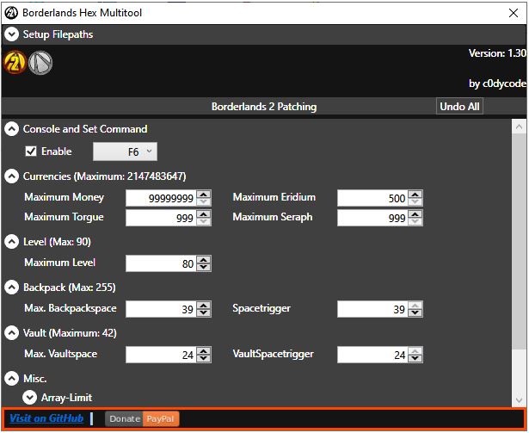The height and width of the screenshot is (433, 529).
Task: Collapse the Misc. section
Action: 11,379
